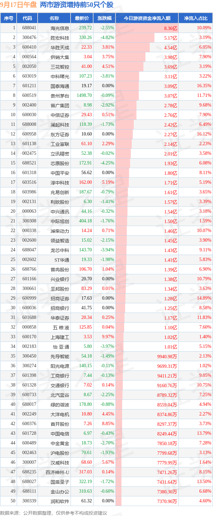Viewport: 213px width, 516px height.
Task: Click stock name ST华通
Action: 62,260
